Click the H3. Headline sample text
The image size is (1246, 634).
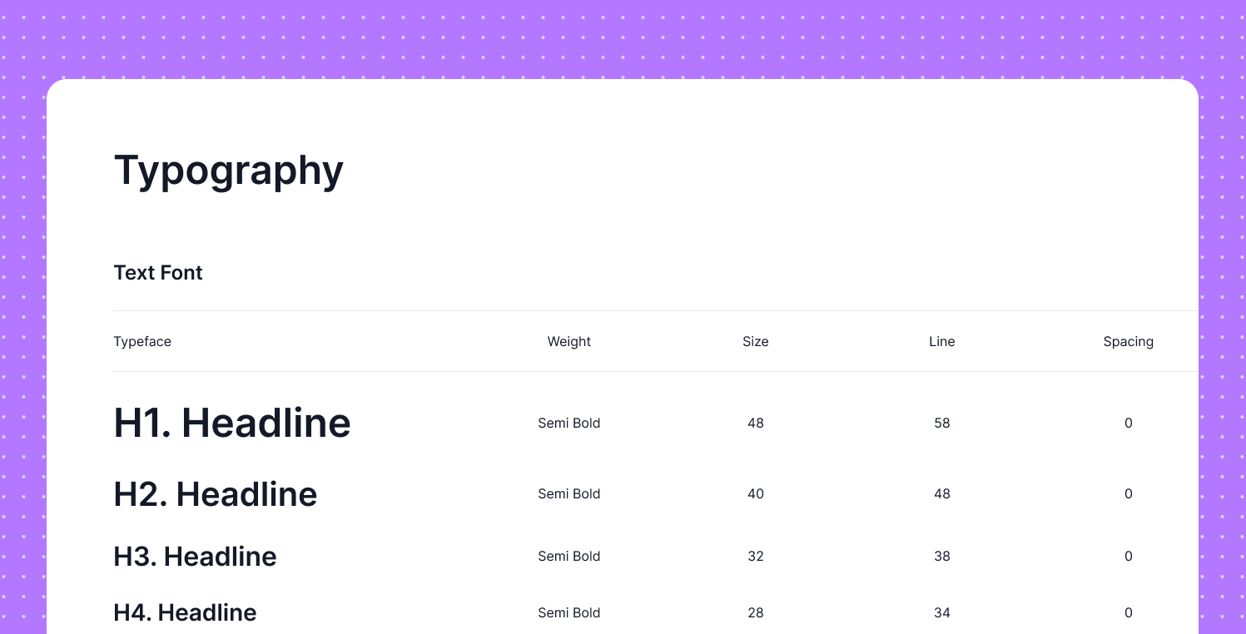coord(195,556)
